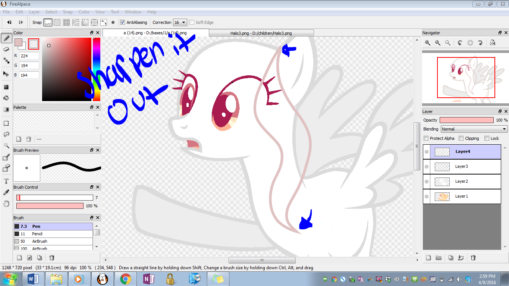Select Layer2 in the layer list
509x286 pixels.
coord(462,182)
